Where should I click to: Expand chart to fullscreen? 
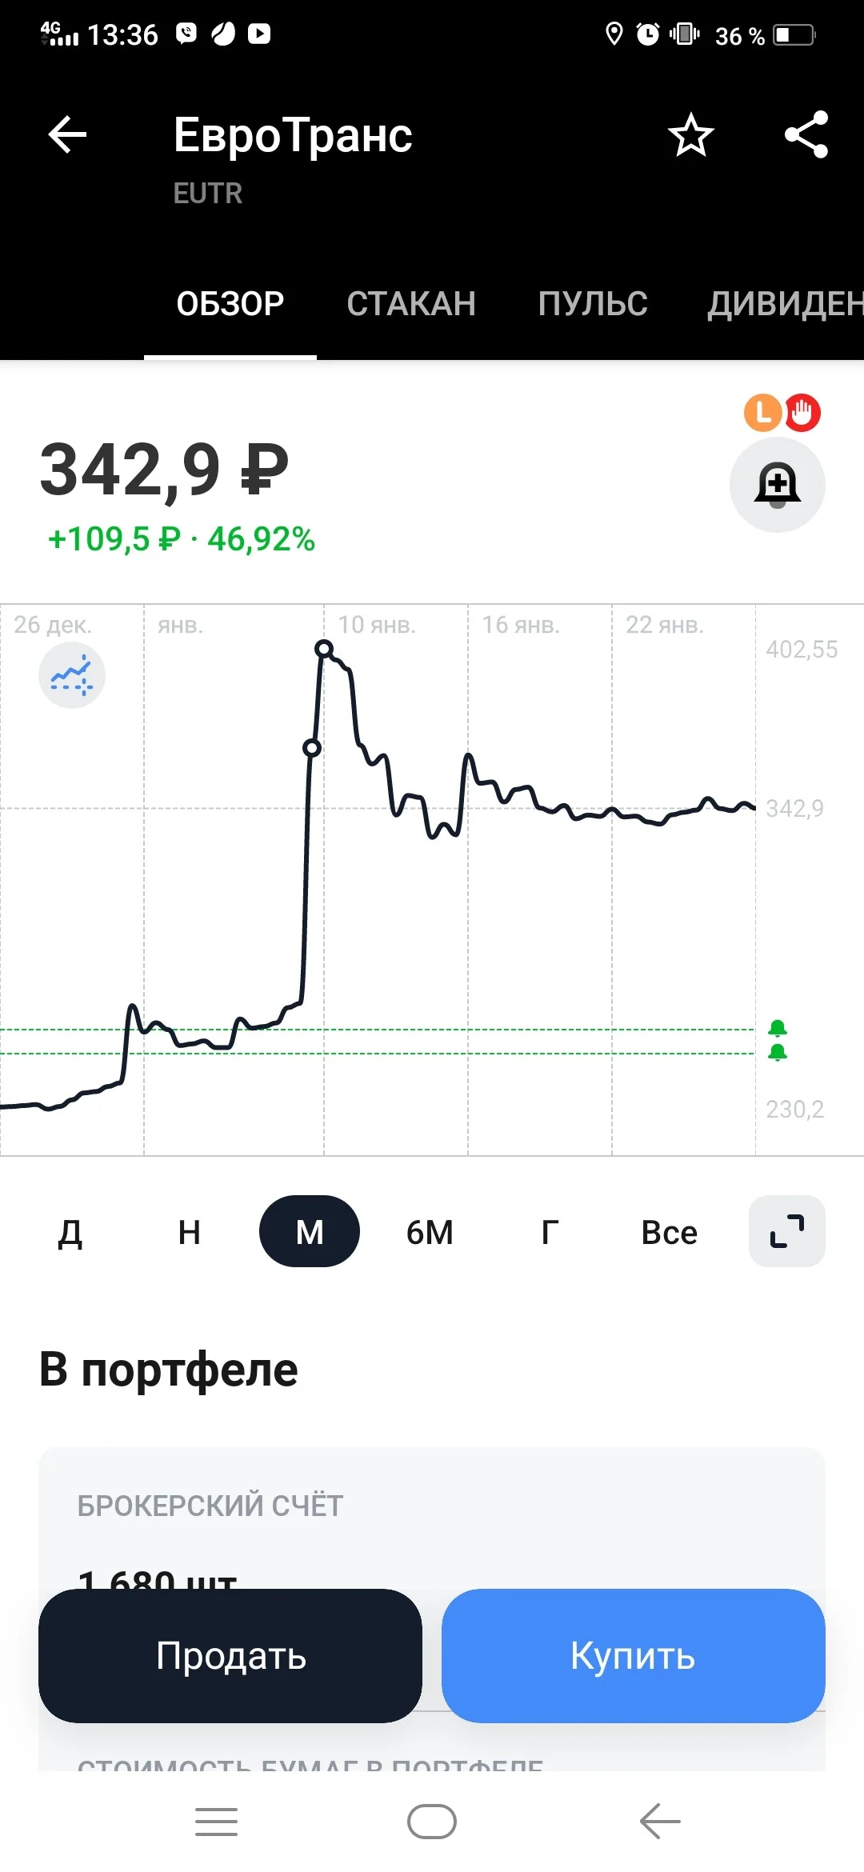(x=787, y=1231)
